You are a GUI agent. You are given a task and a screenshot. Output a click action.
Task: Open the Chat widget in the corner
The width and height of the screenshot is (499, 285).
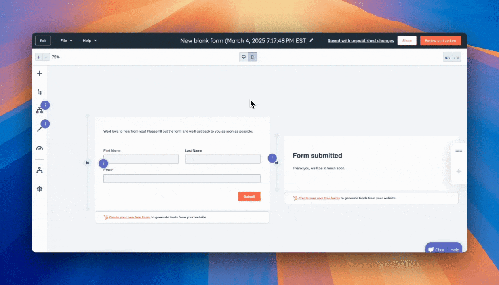[437, 249]
